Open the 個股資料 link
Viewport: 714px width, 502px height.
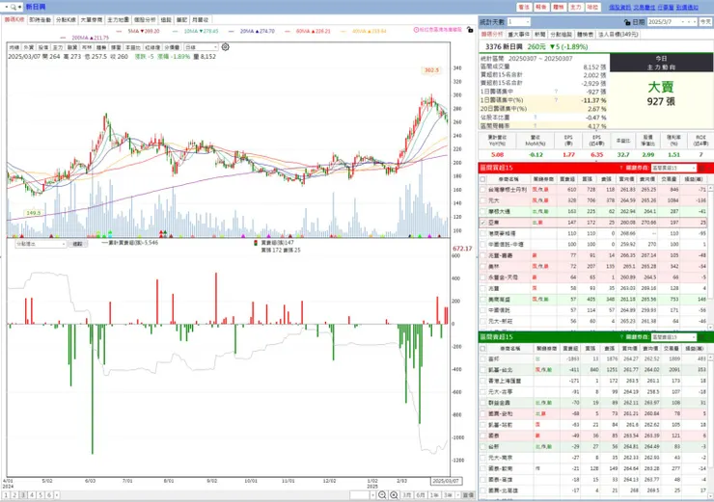pyautogui.click(x=619, y=8)
